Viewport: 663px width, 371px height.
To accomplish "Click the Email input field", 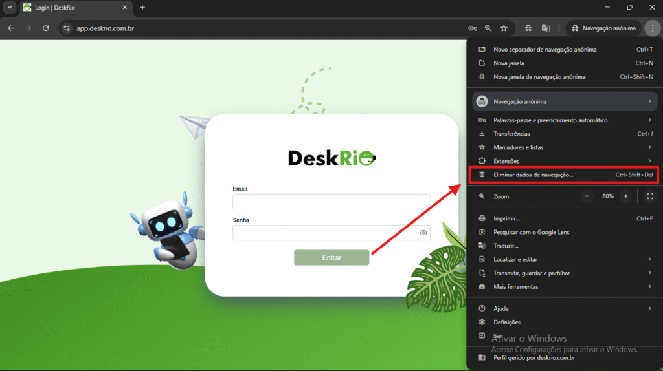I will (331, 201).
